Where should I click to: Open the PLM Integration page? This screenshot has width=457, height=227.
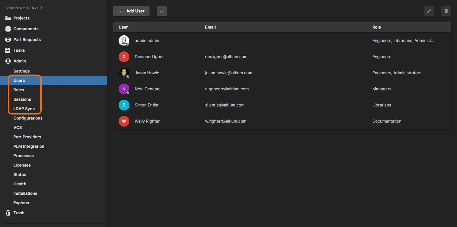(x=29, y=146)
